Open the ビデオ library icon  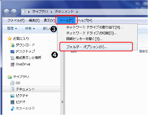(x=13, y=102)
